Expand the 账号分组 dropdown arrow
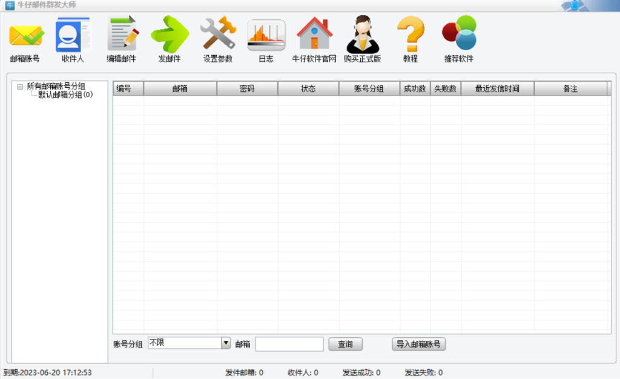This screenshot has width=620, height=379. click(226, 343)
